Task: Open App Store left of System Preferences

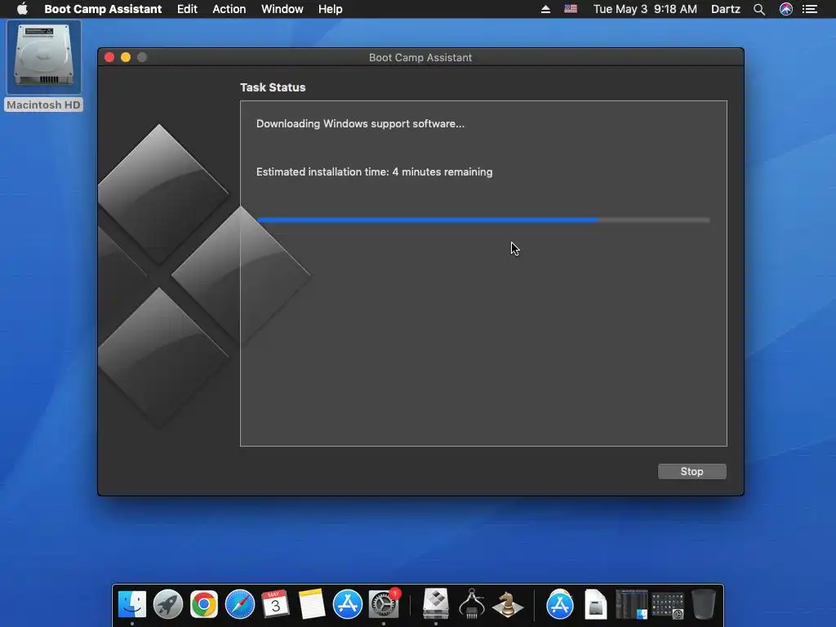Action: [x=348, y=604]
